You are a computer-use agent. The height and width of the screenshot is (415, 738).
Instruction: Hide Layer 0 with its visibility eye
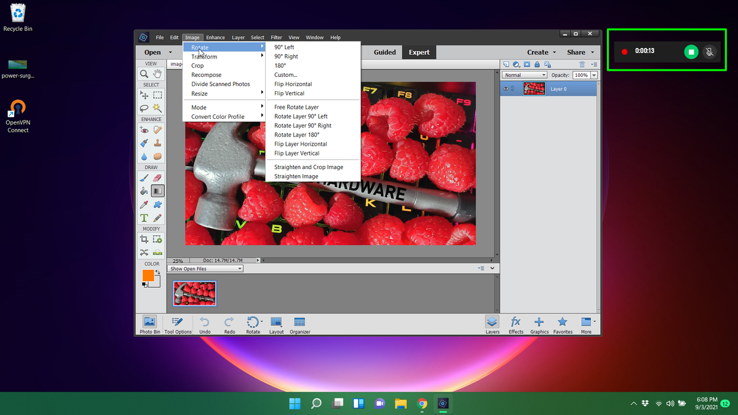coord(506,89)
